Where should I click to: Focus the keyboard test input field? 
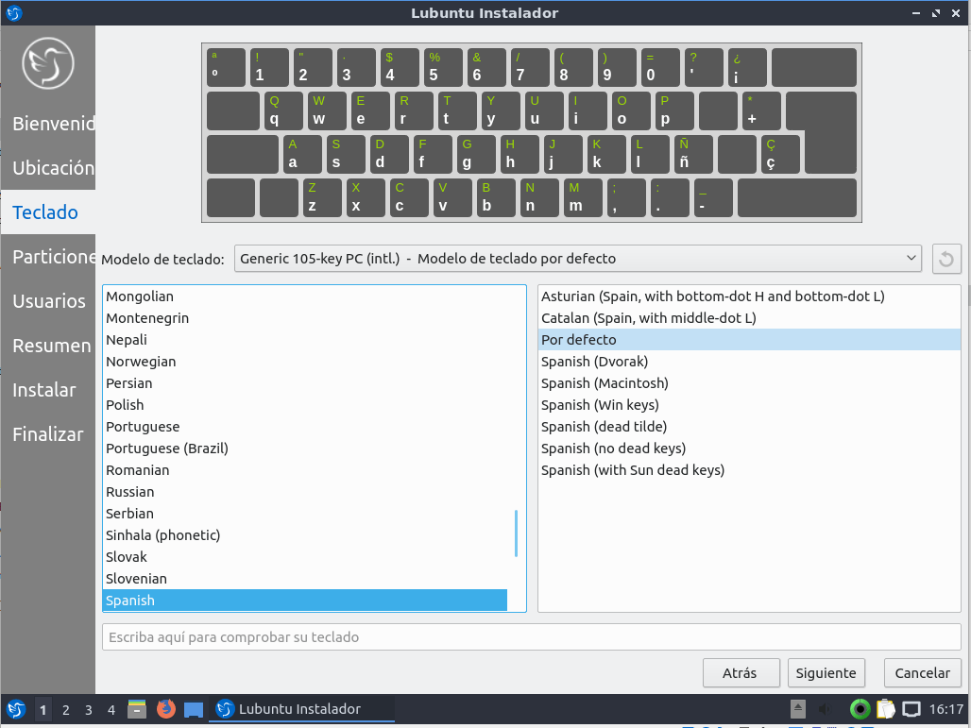click(x=531, y=637)
